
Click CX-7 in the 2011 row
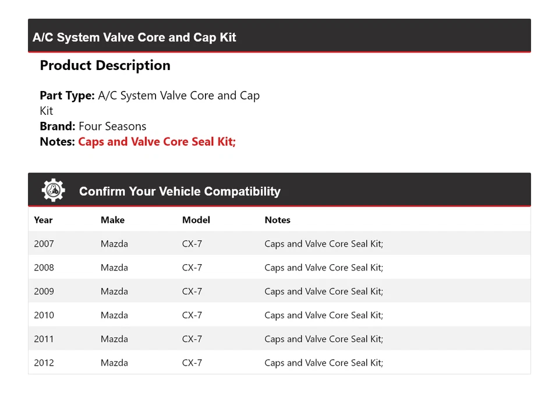pyautogui.click(x=192, y=339)
